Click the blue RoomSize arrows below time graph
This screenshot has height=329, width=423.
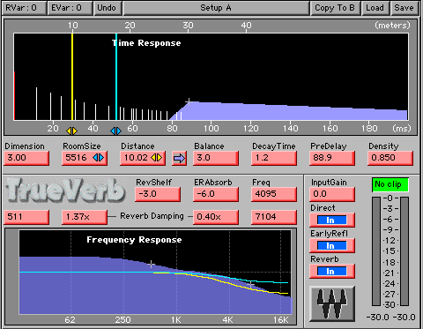click(x=115, y=131)
